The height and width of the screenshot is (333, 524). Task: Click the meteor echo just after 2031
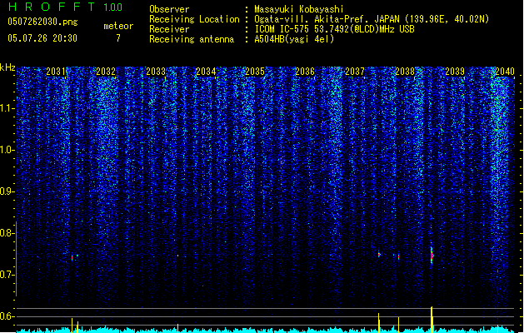coord(72,258)
